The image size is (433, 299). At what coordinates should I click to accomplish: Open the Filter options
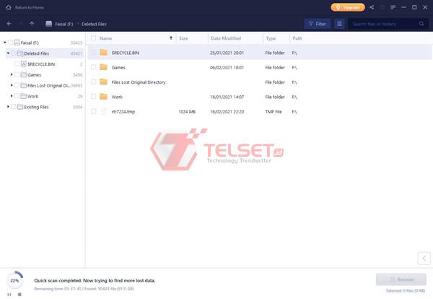[317, 24]
